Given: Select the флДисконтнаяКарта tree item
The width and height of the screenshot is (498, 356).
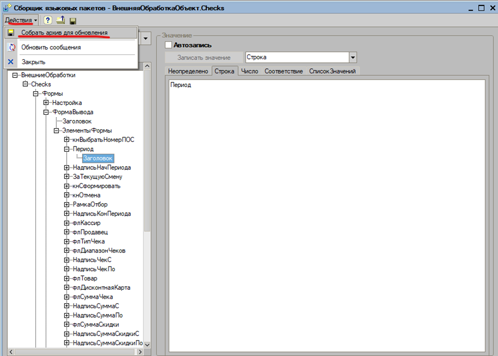Looking at the screenshot, I should pyautogui.click(x=101, y=287).
